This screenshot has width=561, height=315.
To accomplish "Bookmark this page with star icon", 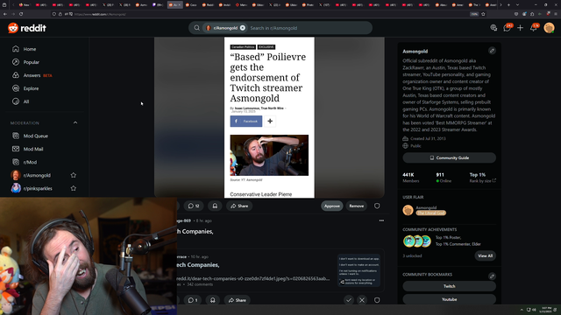I will [483, 14].
